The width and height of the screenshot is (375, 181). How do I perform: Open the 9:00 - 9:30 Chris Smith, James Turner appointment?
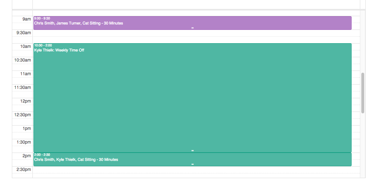[x=192, y=23]
